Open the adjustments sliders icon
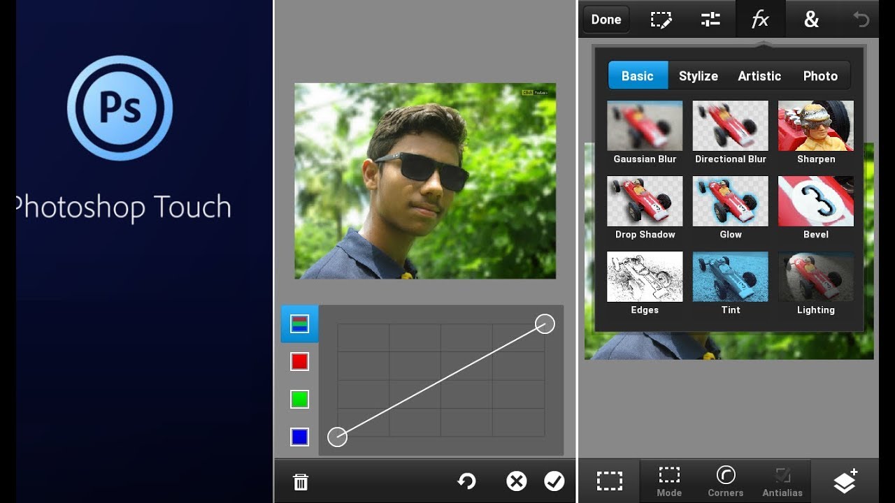The width and height of the screenshot is (895, 503). [710, 20]
